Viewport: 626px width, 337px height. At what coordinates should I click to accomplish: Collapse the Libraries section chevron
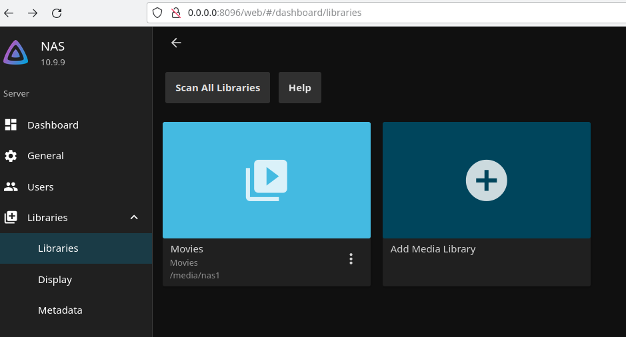pyautogui.click(x=134, y=218)
